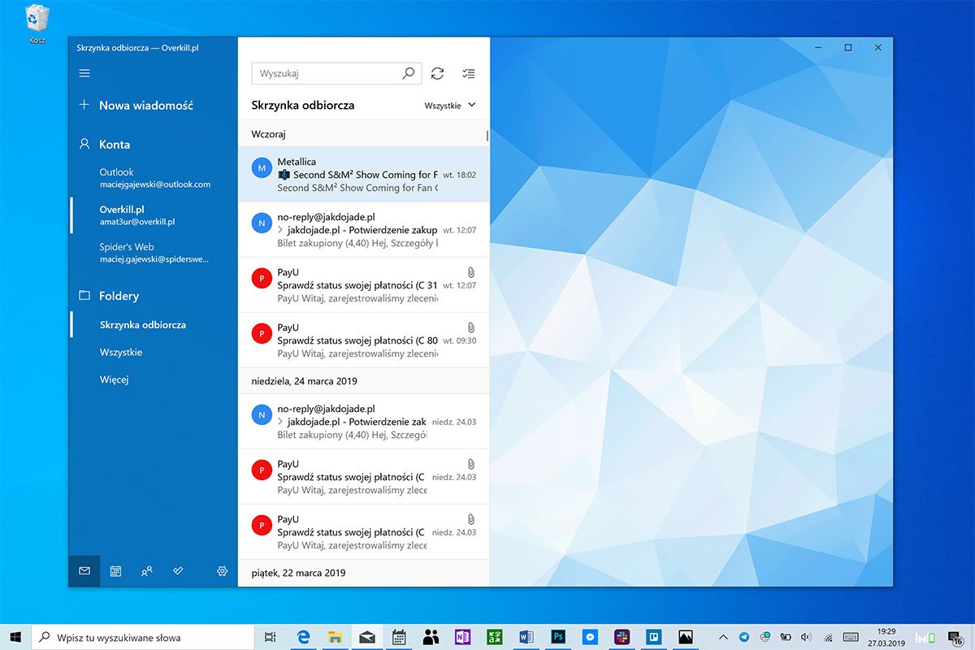
Task: Expand jakdojade.pl conversation from niedz. 24.03
Action: [x=280, y=422]
